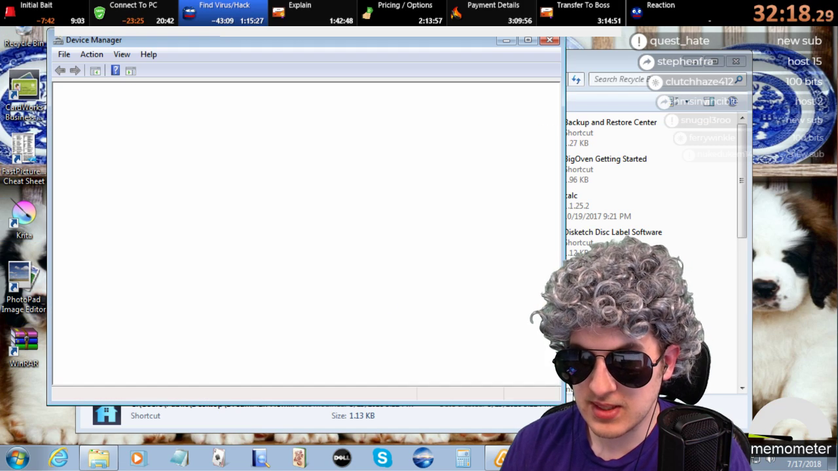Open the File menu in Device Manager

click(64, 54)
